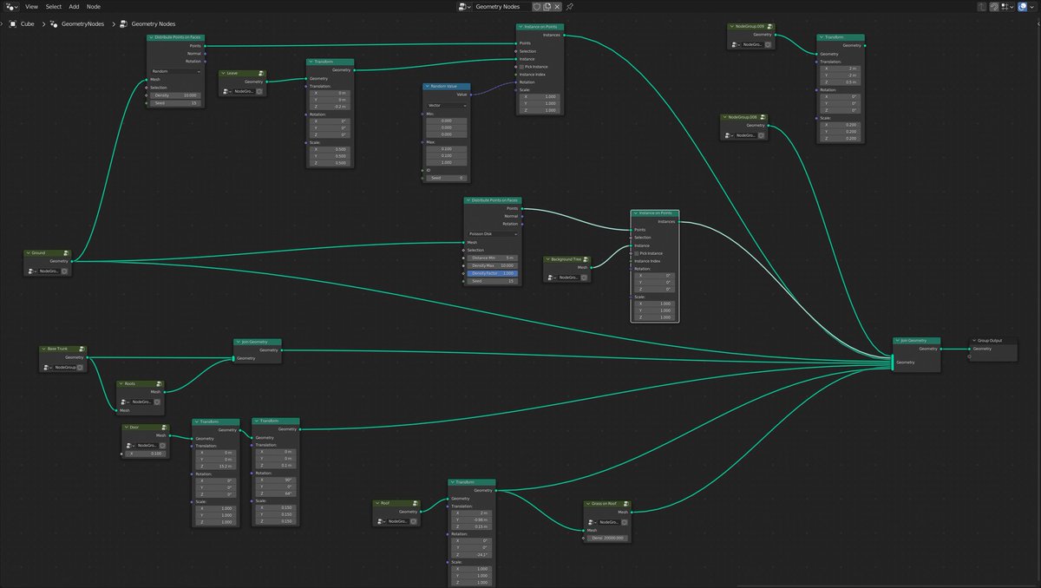1041x588 pixels.
Task: Click the Door node X 0.100 field
Action: click(147, 454)
